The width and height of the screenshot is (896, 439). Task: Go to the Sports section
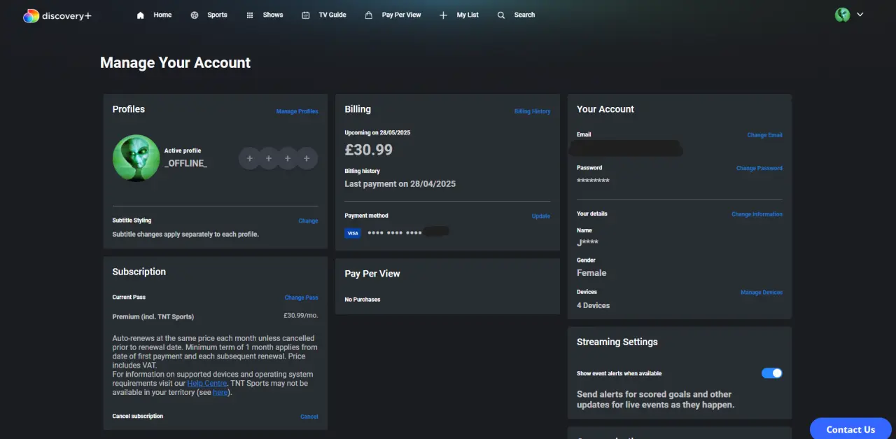point(209,15)
